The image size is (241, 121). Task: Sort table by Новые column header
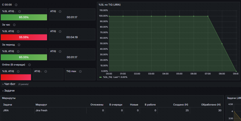(x=134, y=105)
